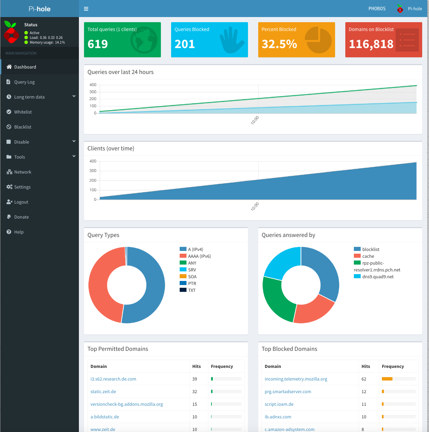Open the Pi-hole user menu label

tap(415, 9)
